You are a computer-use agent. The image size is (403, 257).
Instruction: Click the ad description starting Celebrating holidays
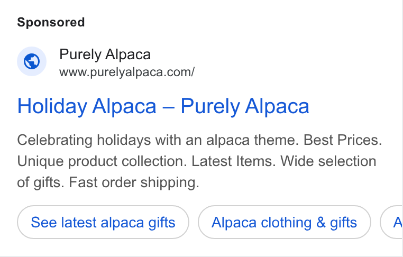tap(199, 161)
